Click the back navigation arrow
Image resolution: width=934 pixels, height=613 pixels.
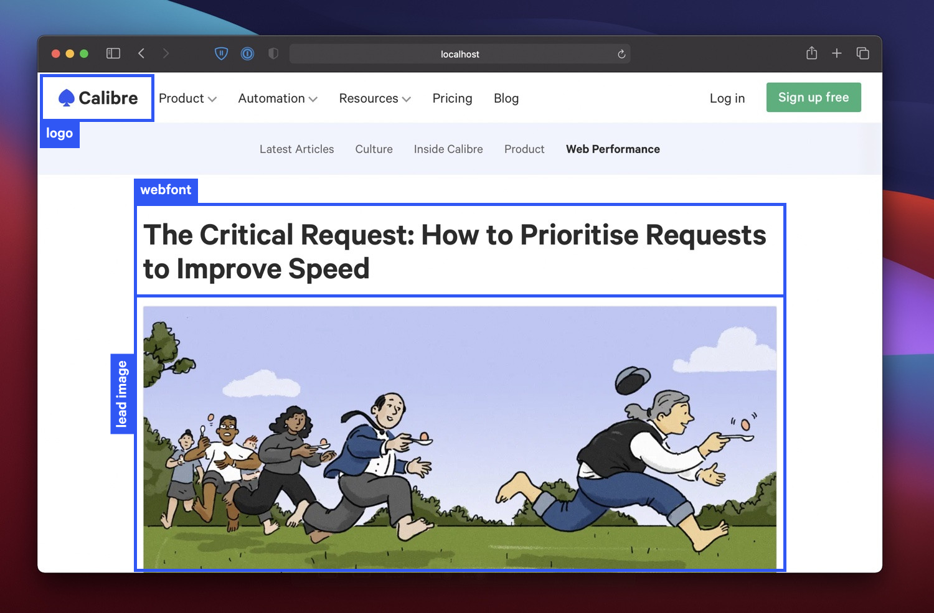coord(141,54)
